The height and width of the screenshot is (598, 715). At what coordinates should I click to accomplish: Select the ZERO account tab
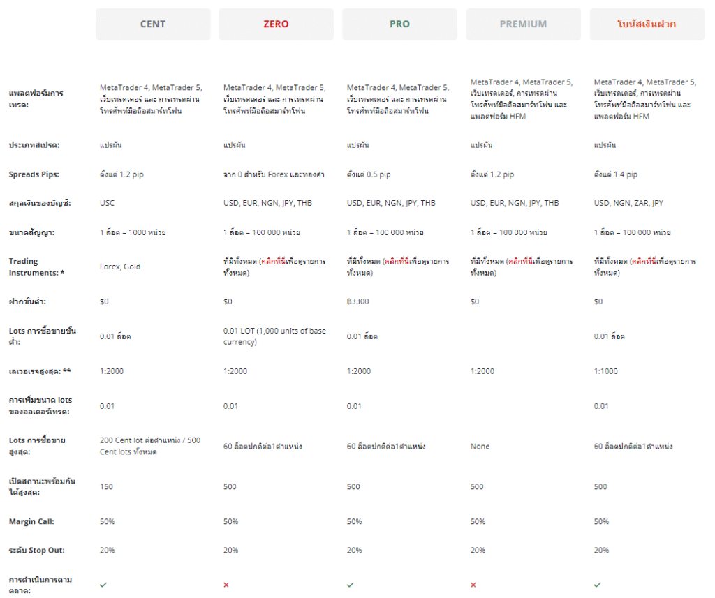coord(276,24)
